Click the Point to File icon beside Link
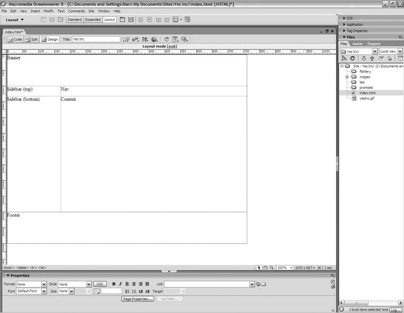This screenshot has height=313, width=404. pyautogui.click(x=258, y=284)
